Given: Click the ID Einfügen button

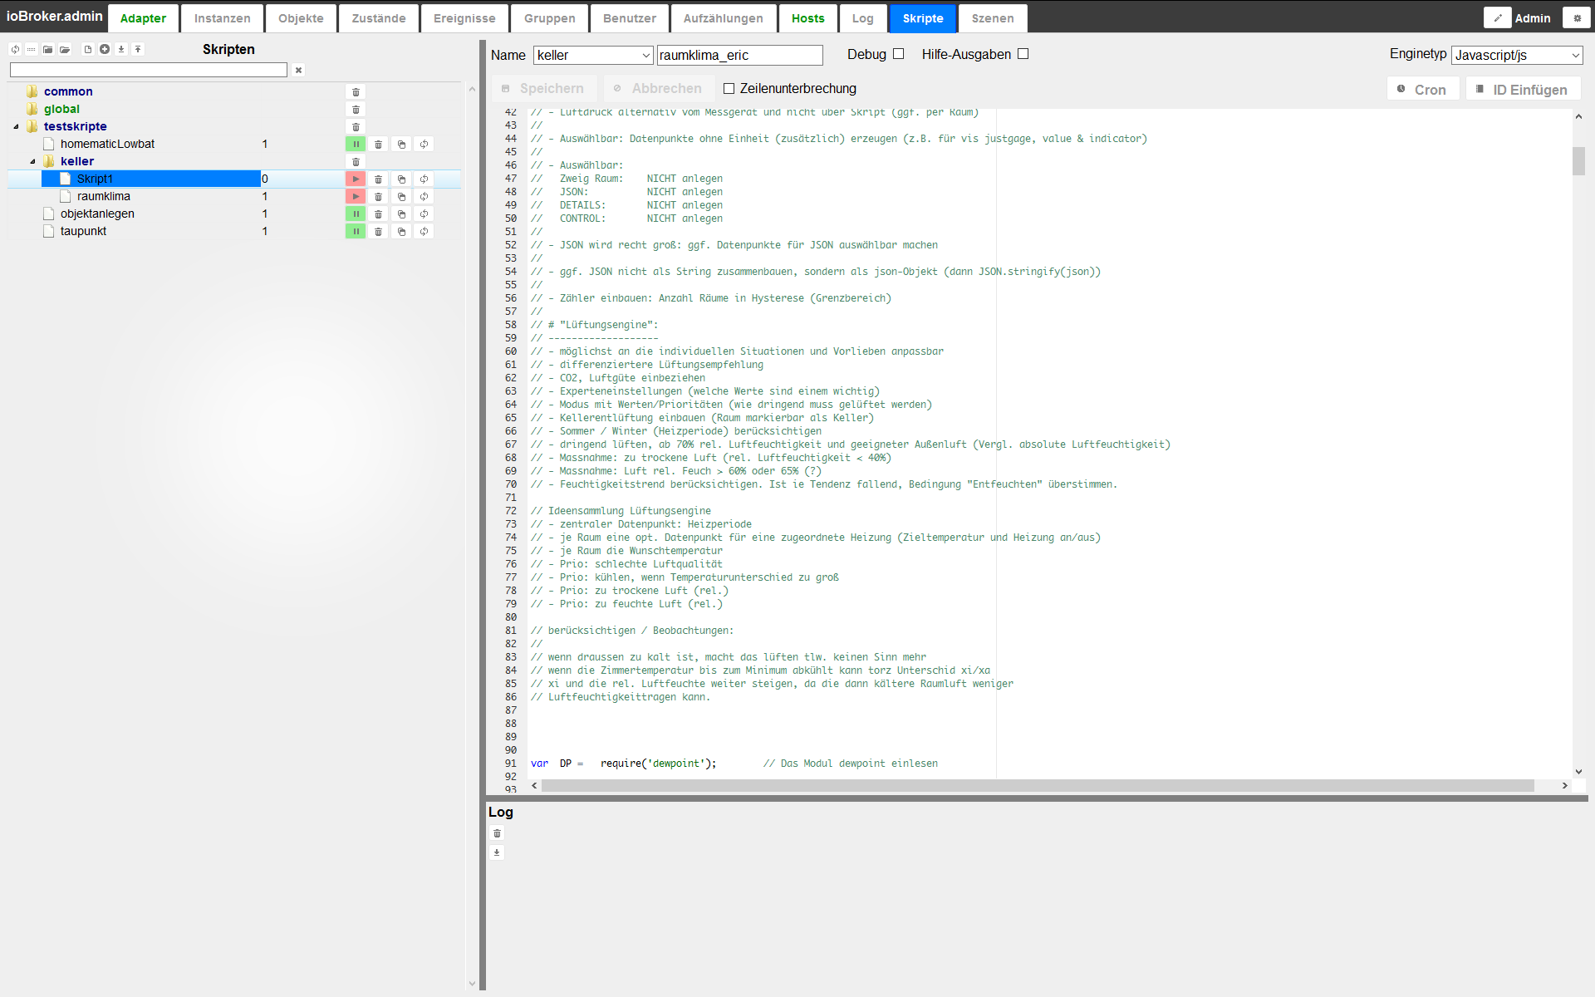Looking at the screenshot, I should [1523, 89].
